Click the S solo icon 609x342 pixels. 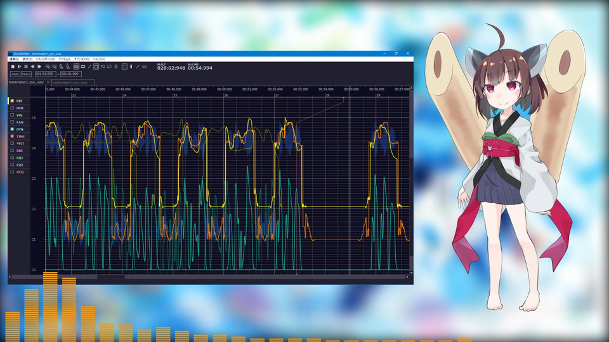[116, 66]
